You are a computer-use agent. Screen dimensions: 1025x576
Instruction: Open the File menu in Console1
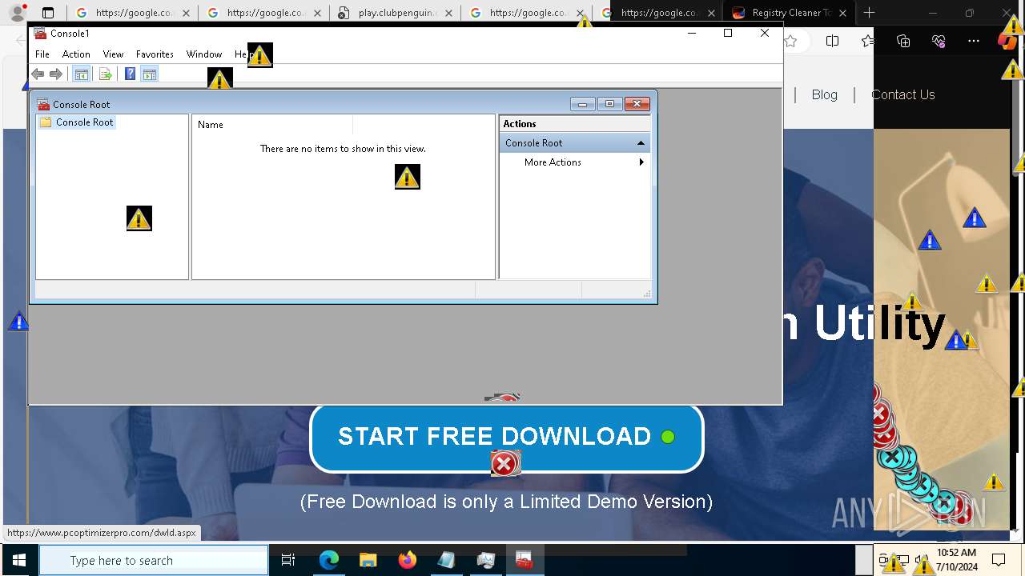pyautogui.click(x=42, y=54)
